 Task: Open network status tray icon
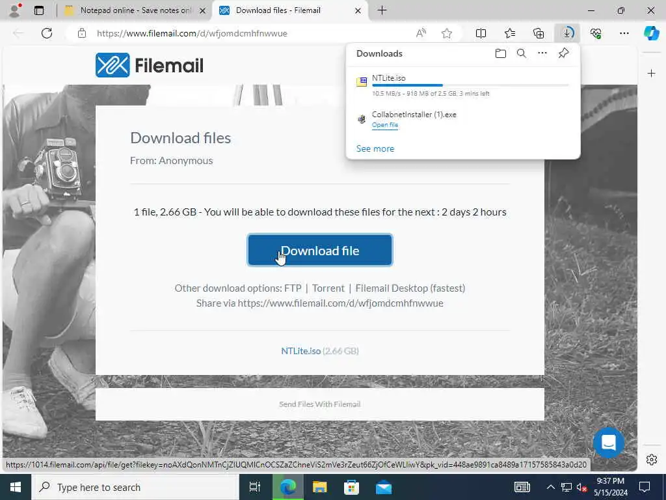(566, 487)
